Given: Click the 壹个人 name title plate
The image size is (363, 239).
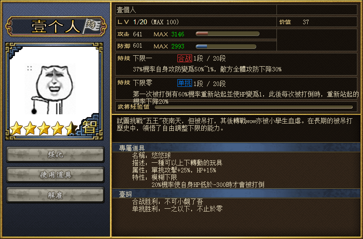Looking at the screenshot, I should (x=56, y=26).
